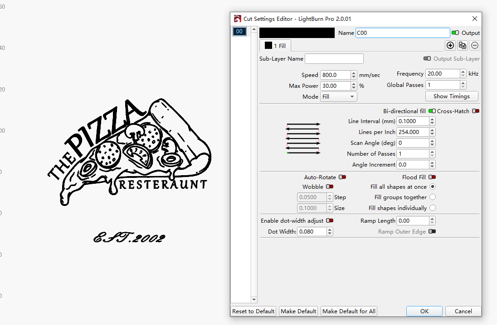The image size is (497, 325).
Task: Click Reset to Default button
Action: [x=253, y=311]
